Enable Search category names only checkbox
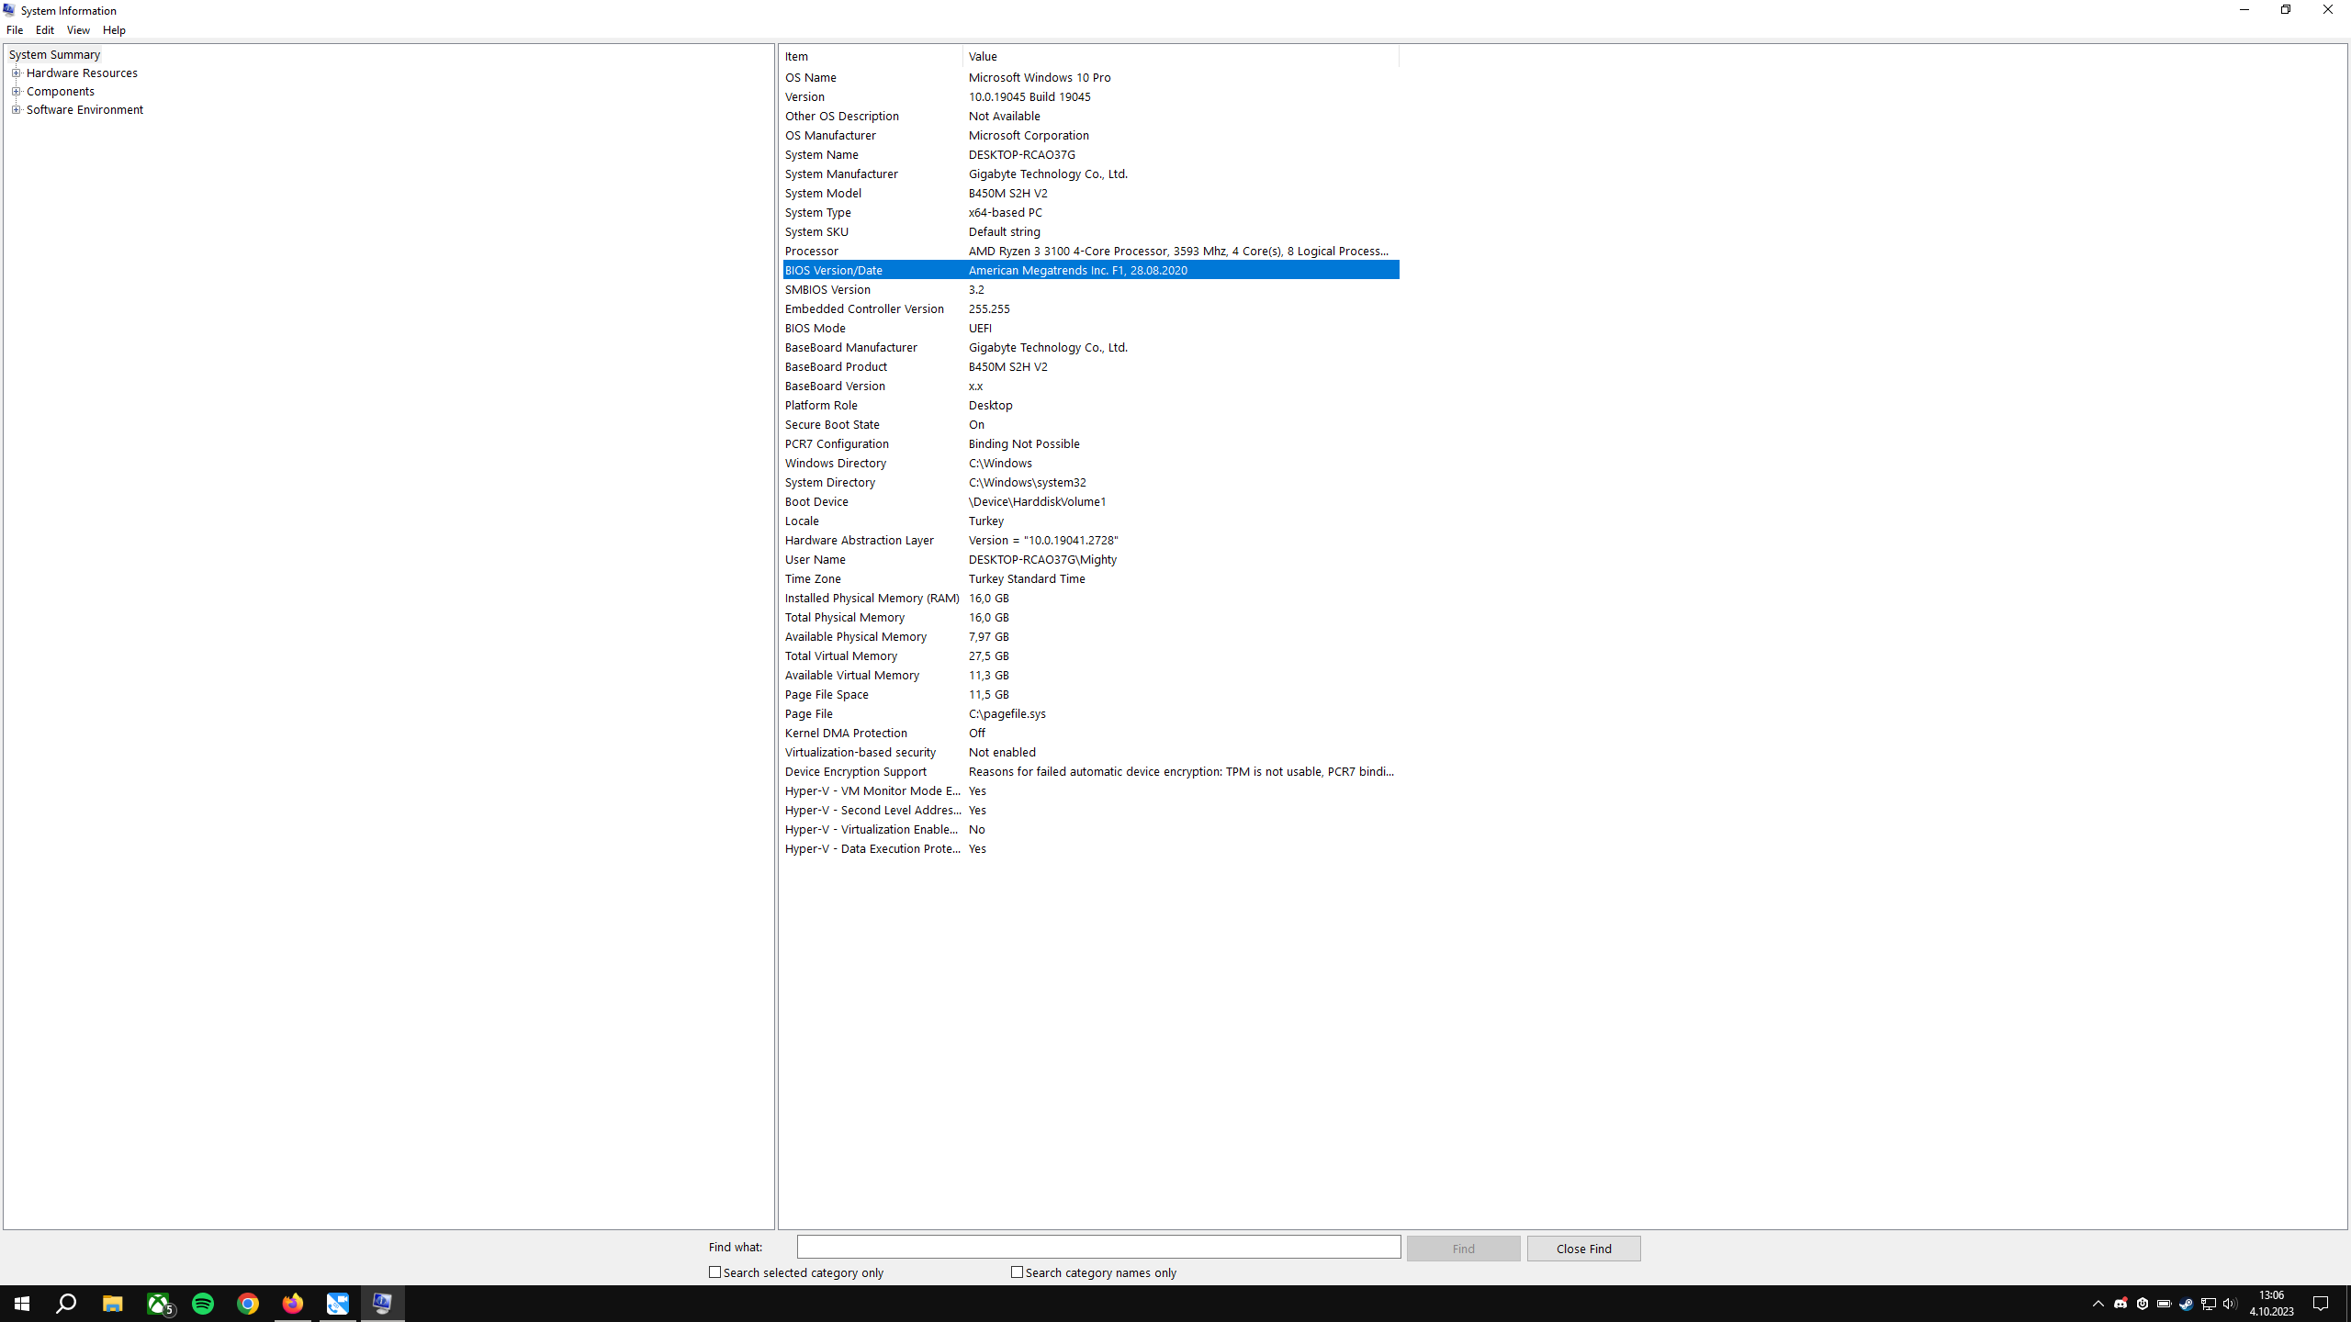 pos(1017,1272)
